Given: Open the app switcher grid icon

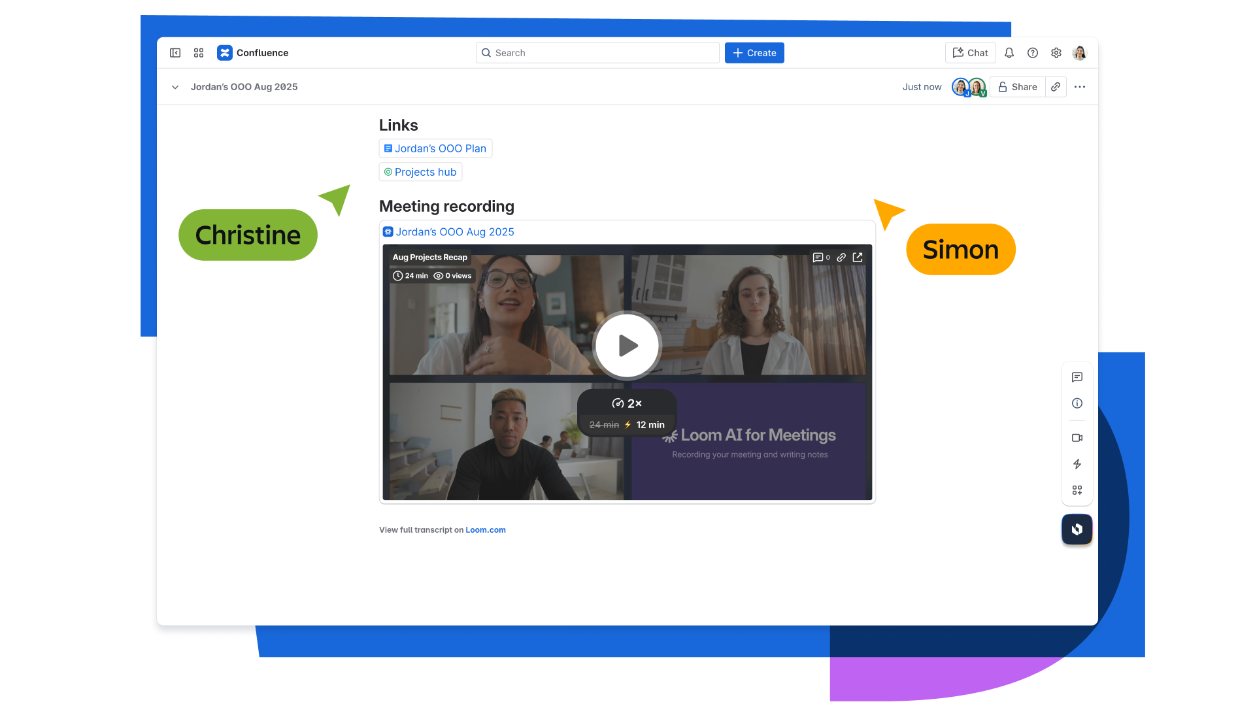Looking at the screenshot, I should click(x=199, y=53).
